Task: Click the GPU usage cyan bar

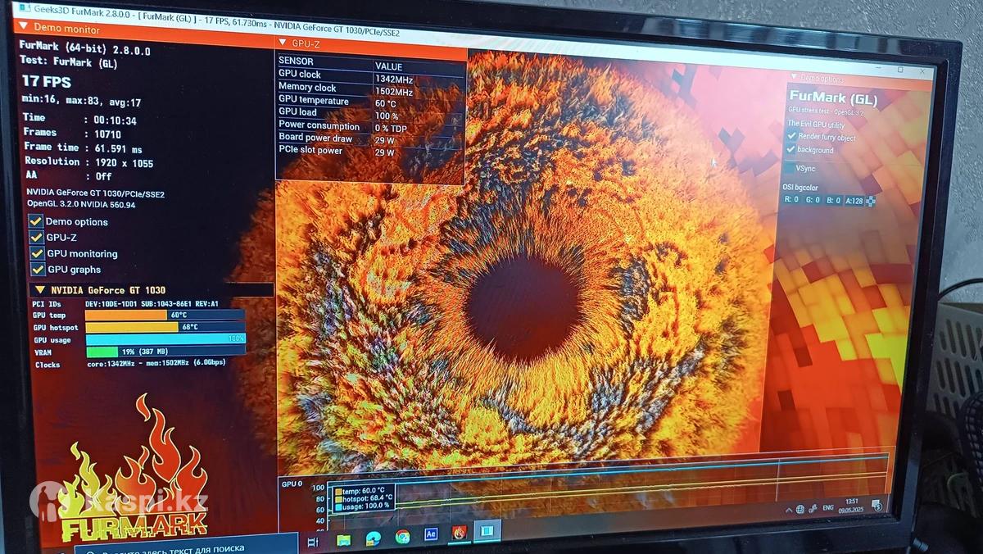Action: (165, 339)
